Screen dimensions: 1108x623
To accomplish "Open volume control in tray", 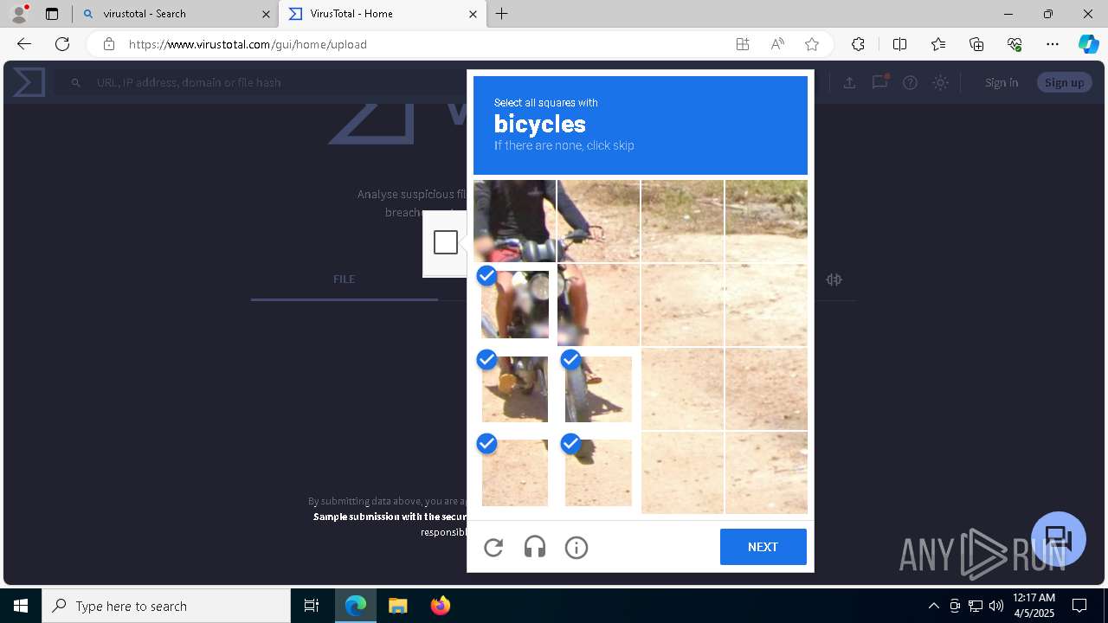I will (x=996, y=606).
